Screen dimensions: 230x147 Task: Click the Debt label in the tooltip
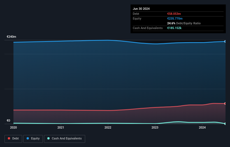point(136,14)
